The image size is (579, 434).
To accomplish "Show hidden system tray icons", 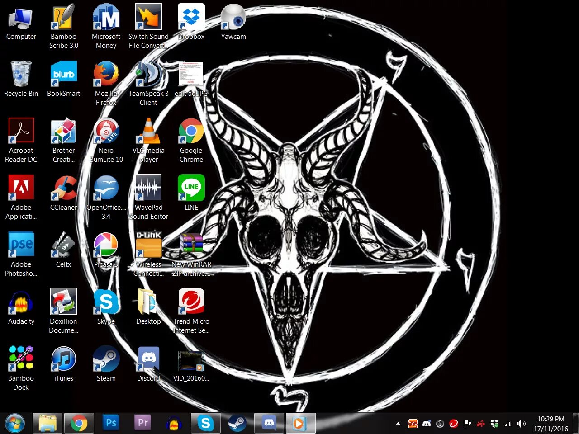I will [x=398, y=424].
